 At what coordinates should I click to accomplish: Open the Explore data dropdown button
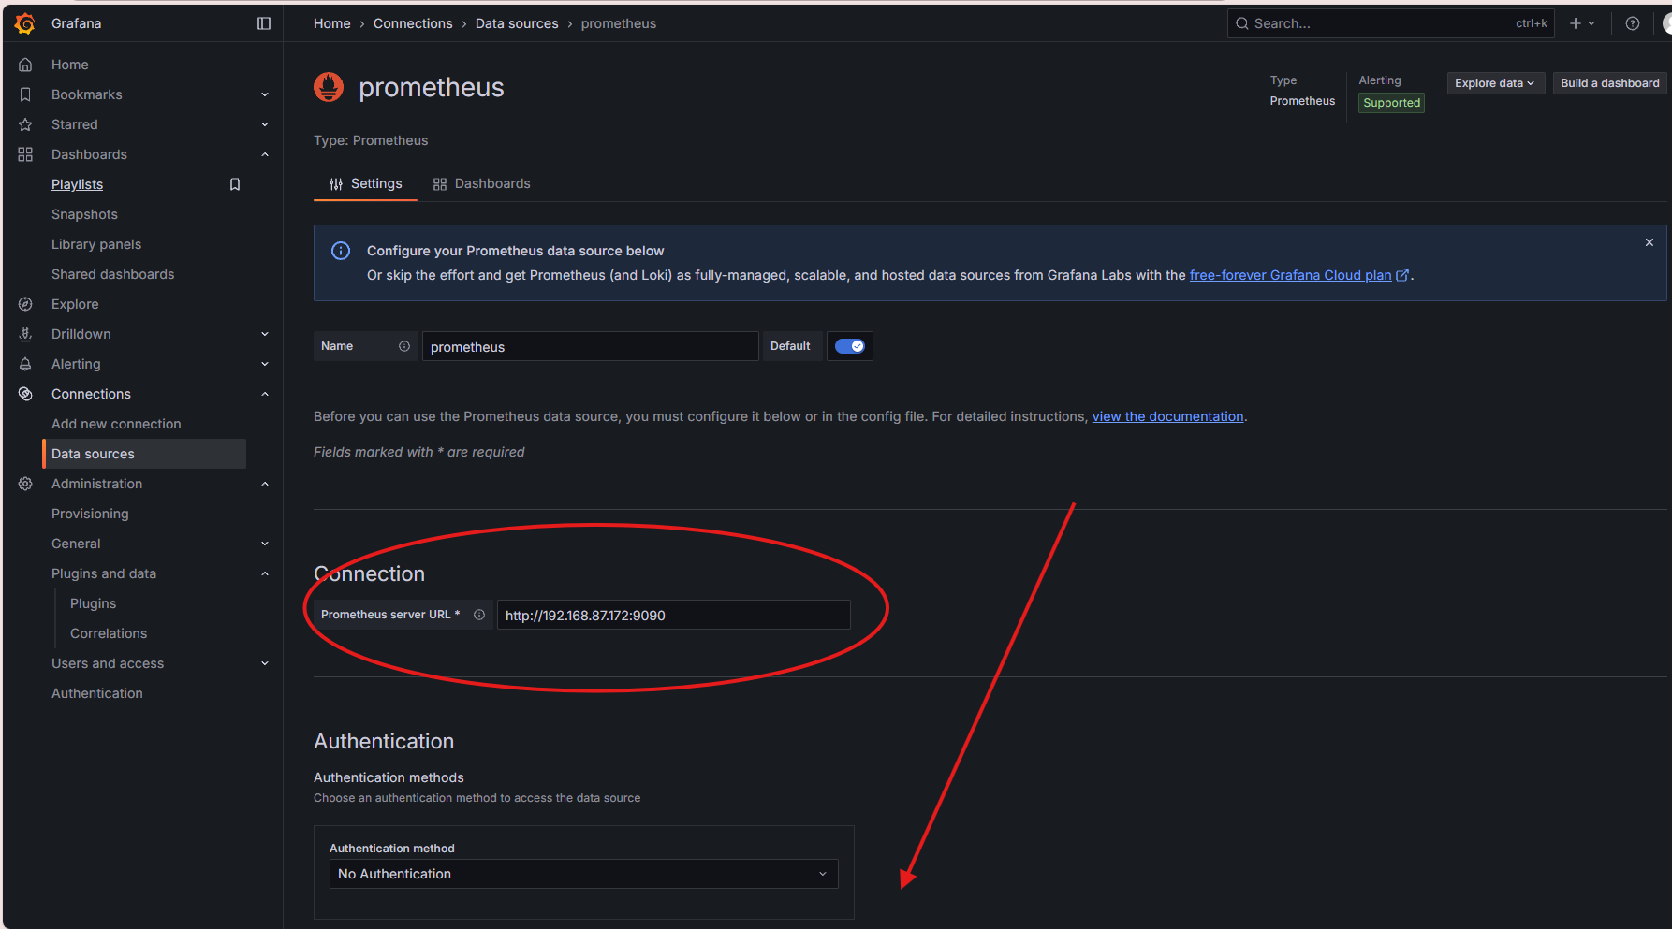[x=1495, y=83]
